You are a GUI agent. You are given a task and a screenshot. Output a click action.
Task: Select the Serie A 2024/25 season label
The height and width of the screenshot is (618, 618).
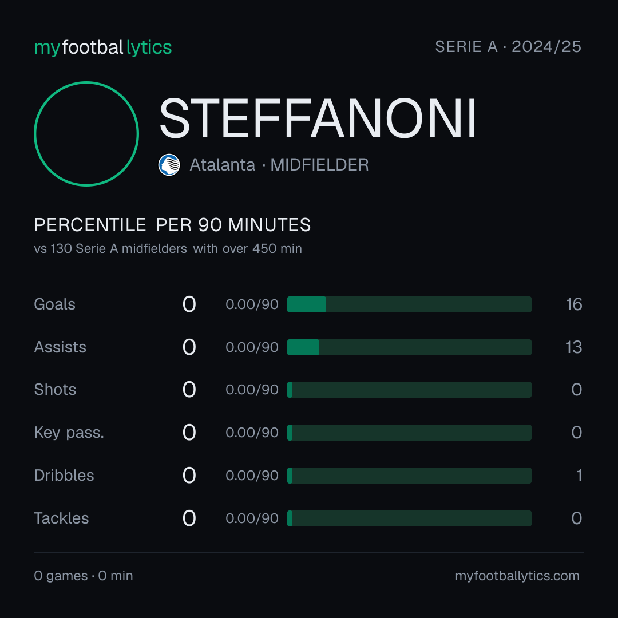(508, 47)
